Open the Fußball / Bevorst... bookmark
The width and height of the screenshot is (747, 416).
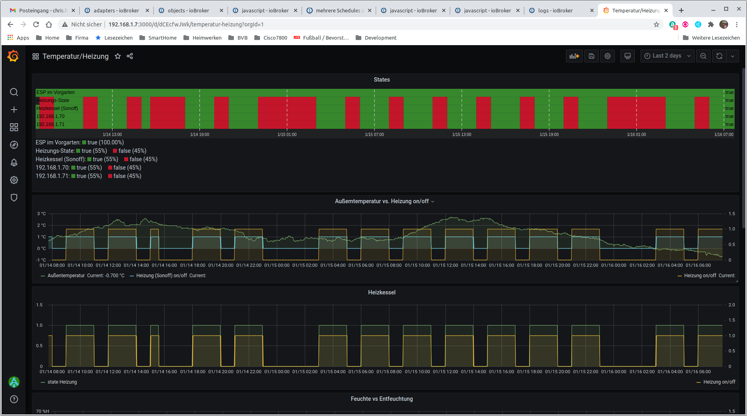[x=321, y=38]
